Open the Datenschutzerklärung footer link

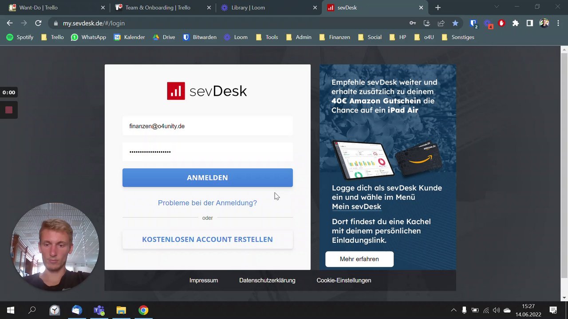pyautogui.click(x=267, y=280)
